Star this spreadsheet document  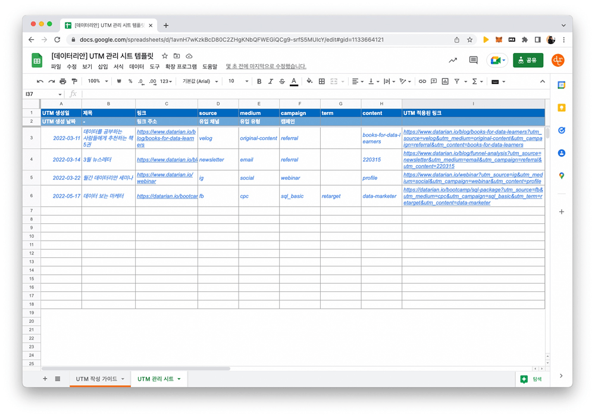(165, 56)
